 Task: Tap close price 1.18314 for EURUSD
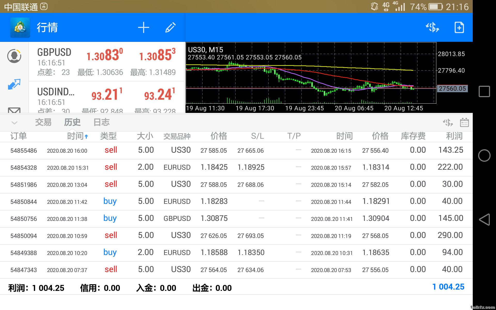click(x=376, y=167)
